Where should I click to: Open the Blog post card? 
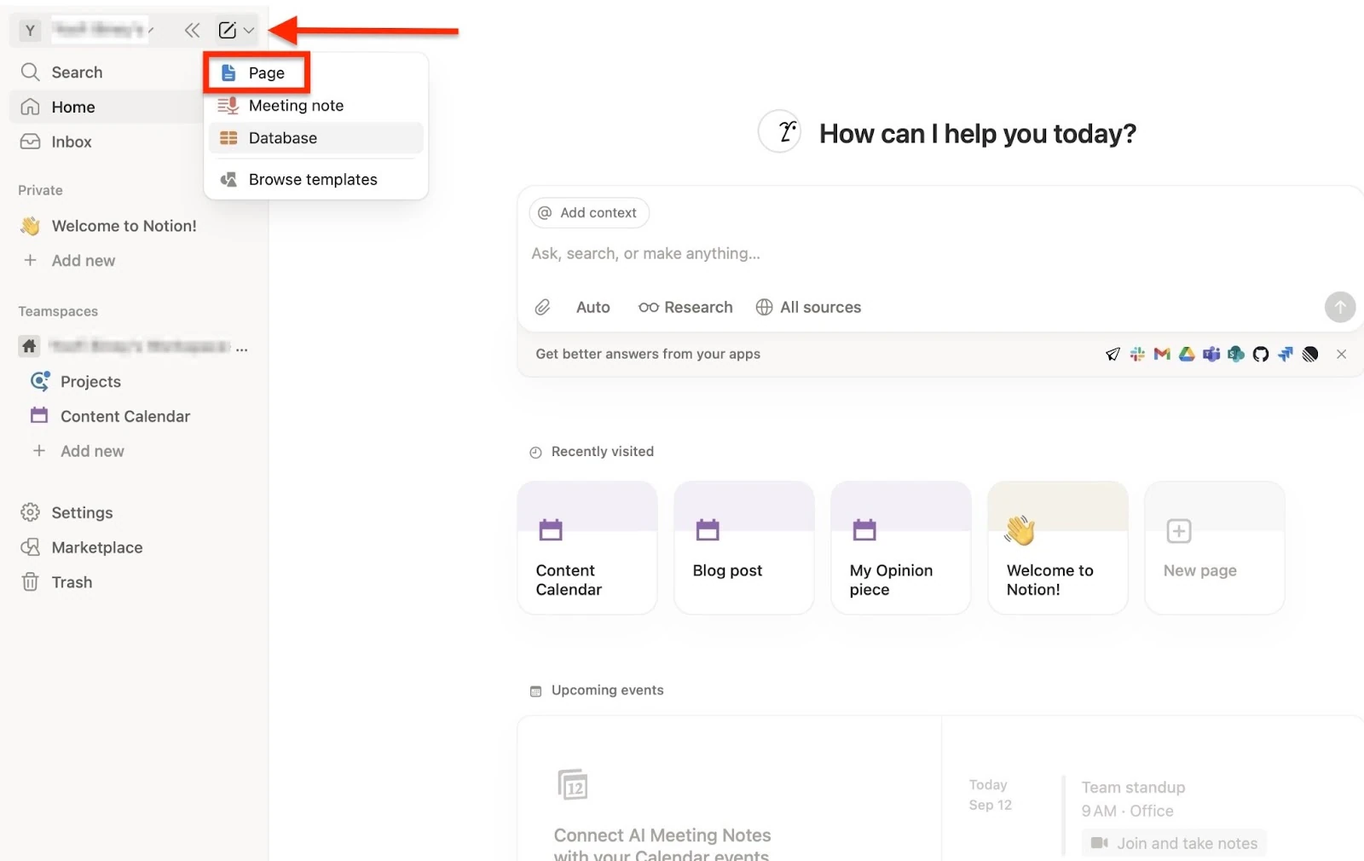click(x=744, y=548)
